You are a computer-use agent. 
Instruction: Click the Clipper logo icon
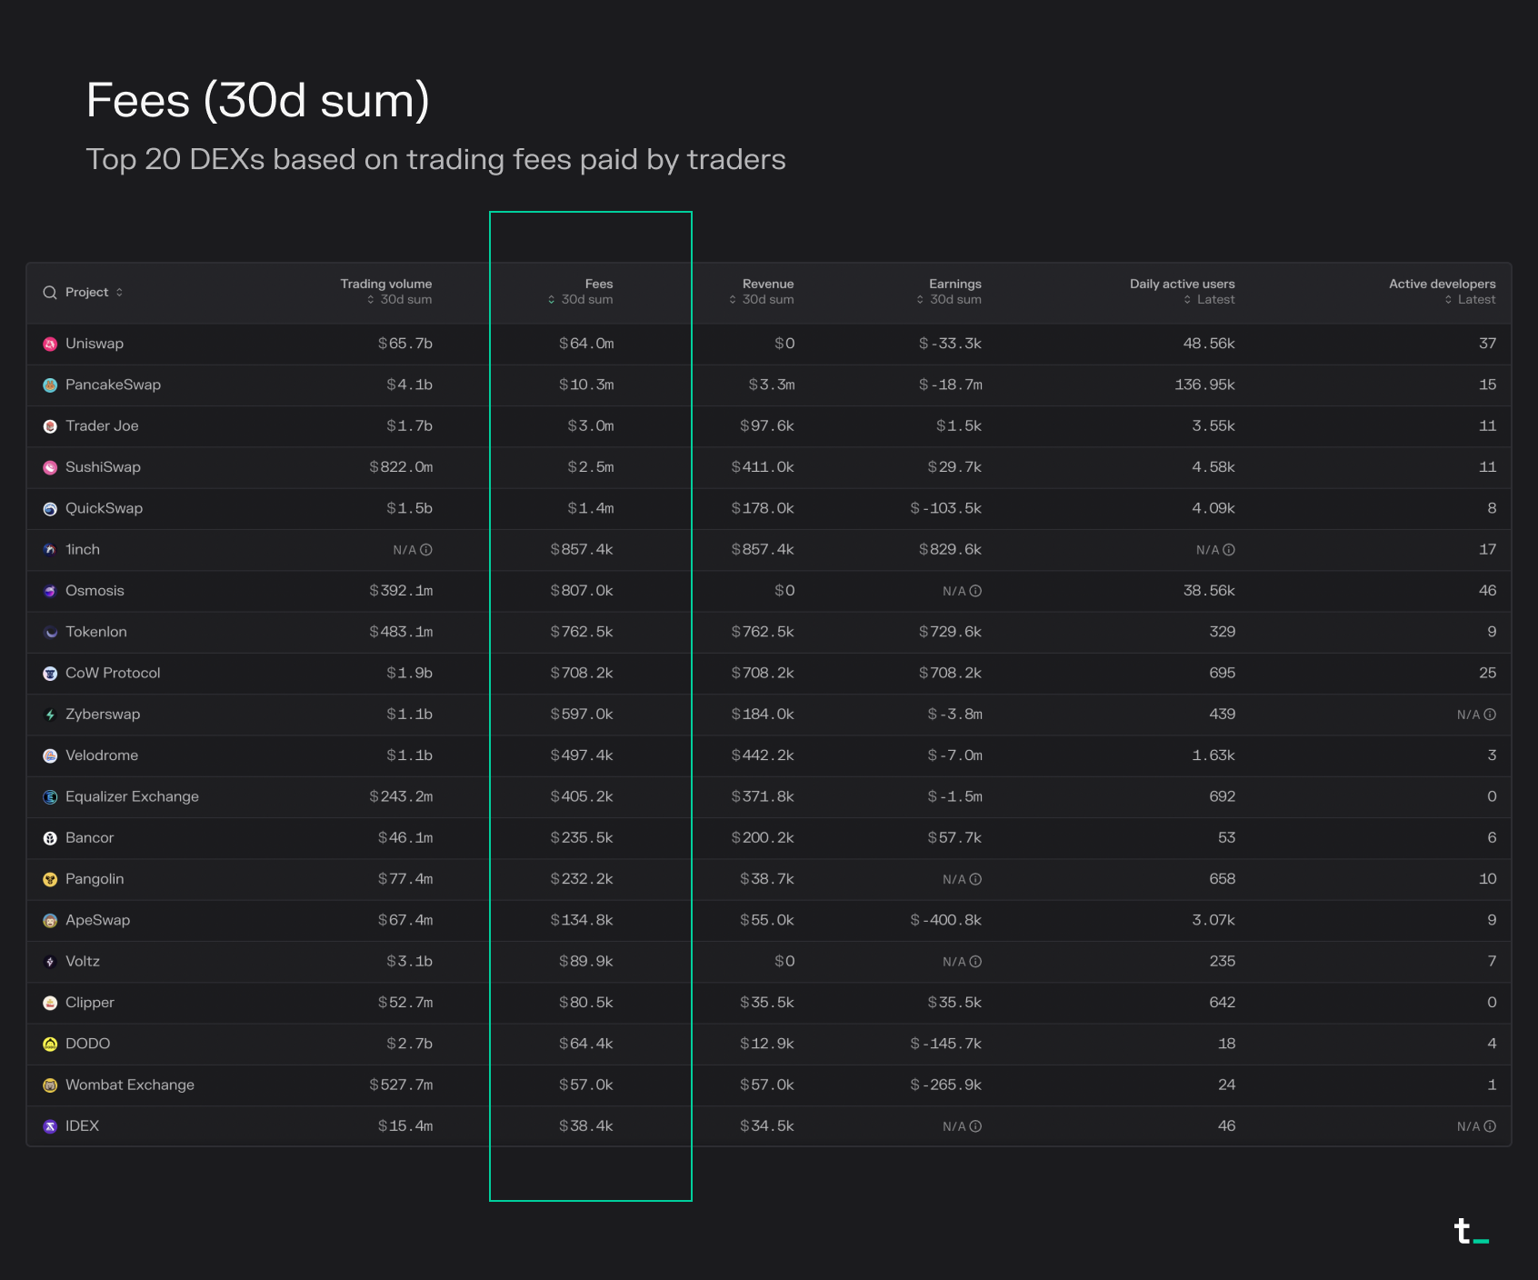[50, 1004]
